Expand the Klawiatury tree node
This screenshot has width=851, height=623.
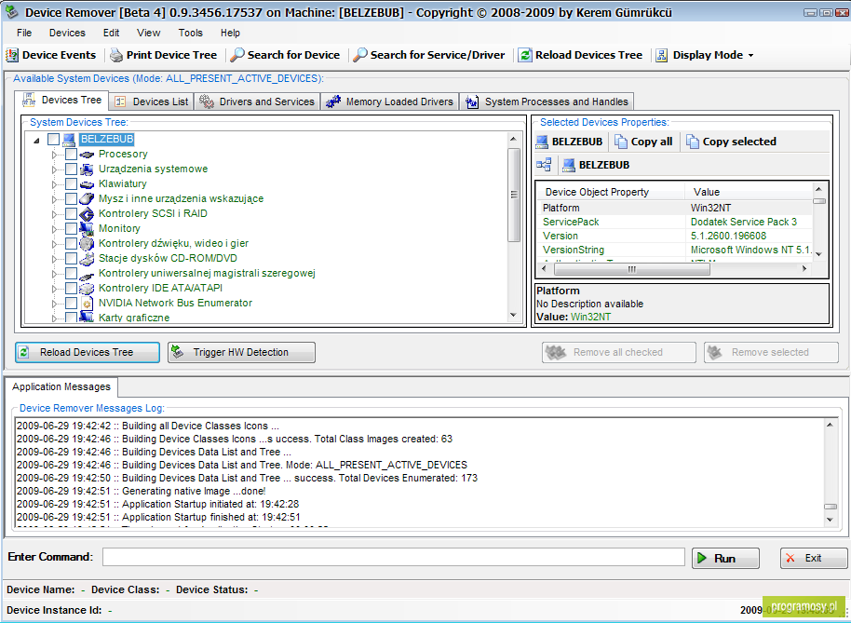click(x=54, y=184)
